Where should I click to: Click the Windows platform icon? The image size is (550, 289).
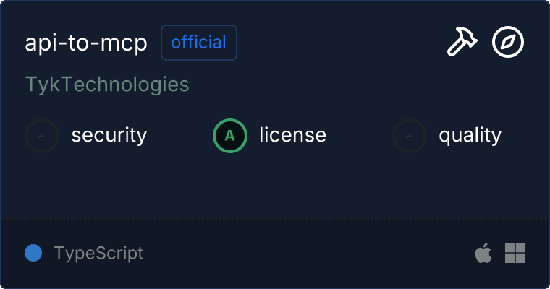pos(515,253)
